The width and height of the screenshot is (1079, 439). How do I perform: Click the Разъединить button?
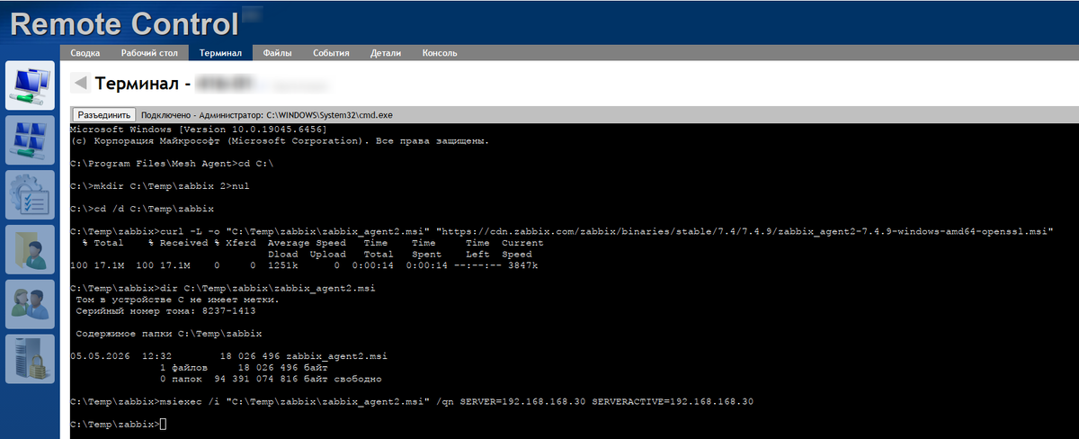pos(104,115)
